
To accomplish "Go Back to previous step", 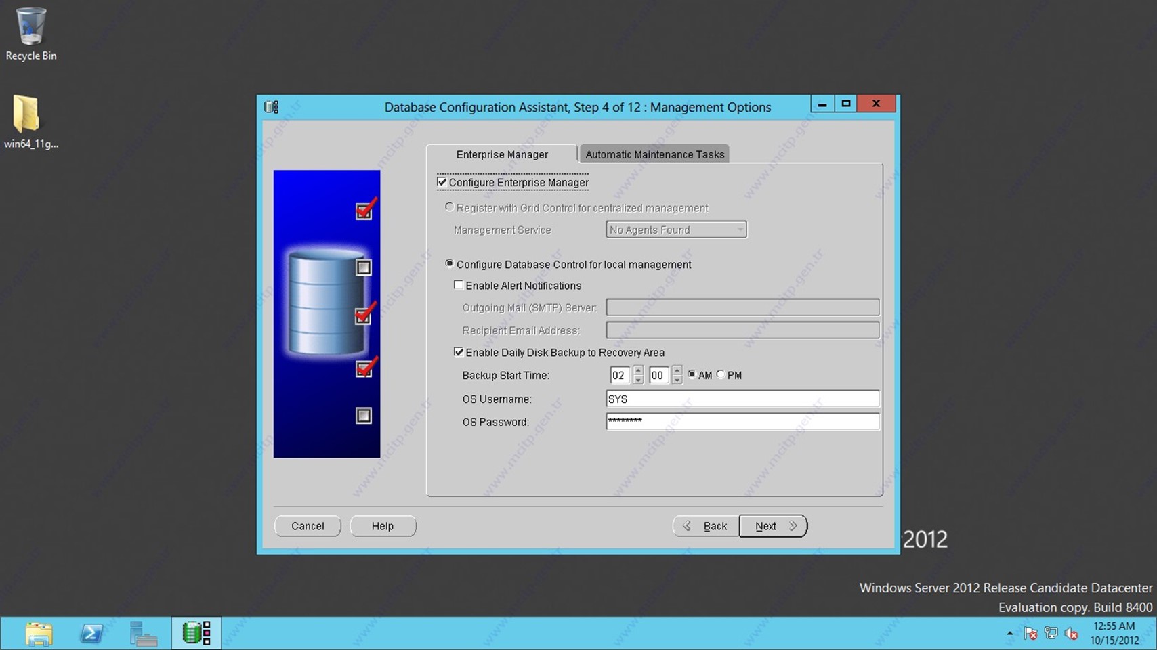I will coord(705,526).
